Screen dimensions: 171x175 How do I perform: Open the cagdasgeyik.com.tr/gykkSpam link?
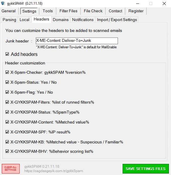point(54,171)
